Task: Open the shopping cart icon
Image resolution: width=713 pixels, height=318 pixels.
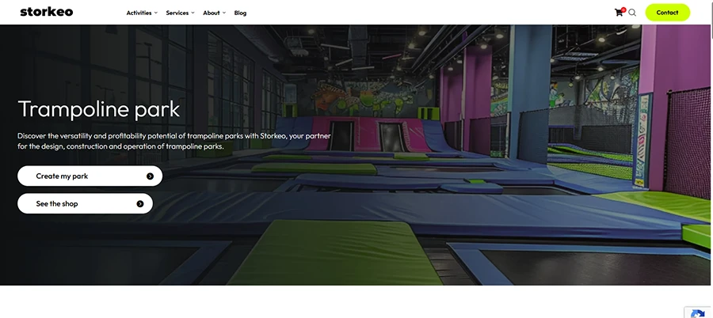Action: 619,13
